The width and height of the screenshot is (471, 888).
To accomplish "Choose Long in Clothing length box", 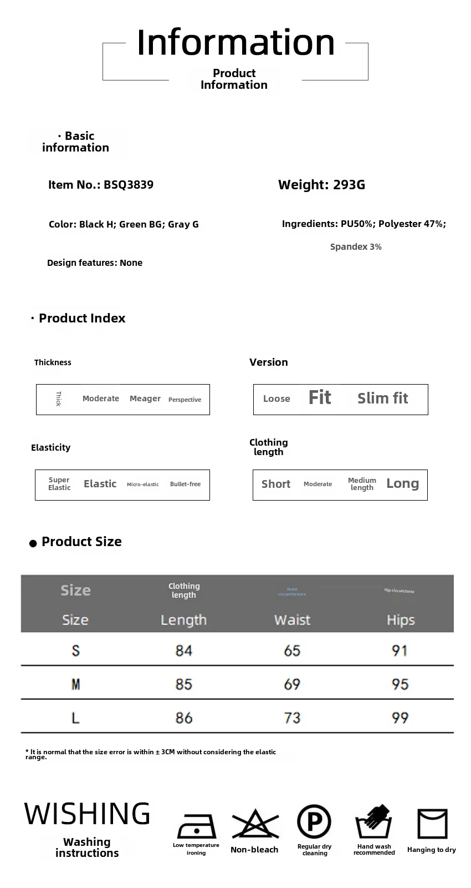I will pos(402,484).
